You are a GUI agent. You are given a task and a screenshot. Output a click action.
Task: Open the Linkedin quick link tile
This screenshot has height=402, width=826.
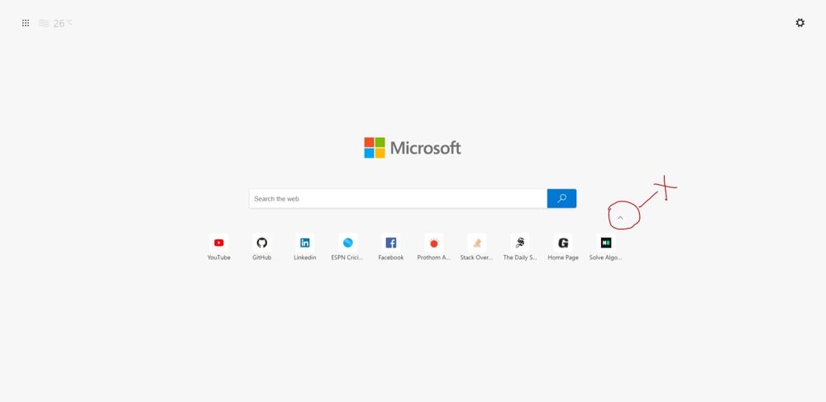click(x=305, y=248)
